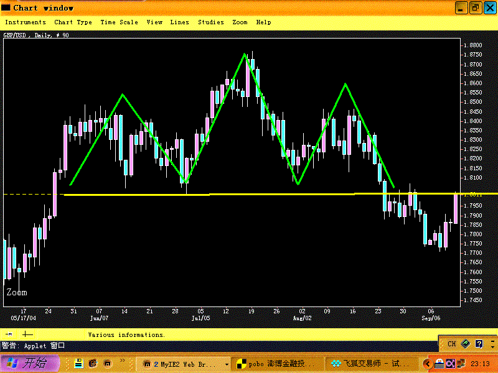
Task: Click the -m icon in the status bar
Action: 9,334
